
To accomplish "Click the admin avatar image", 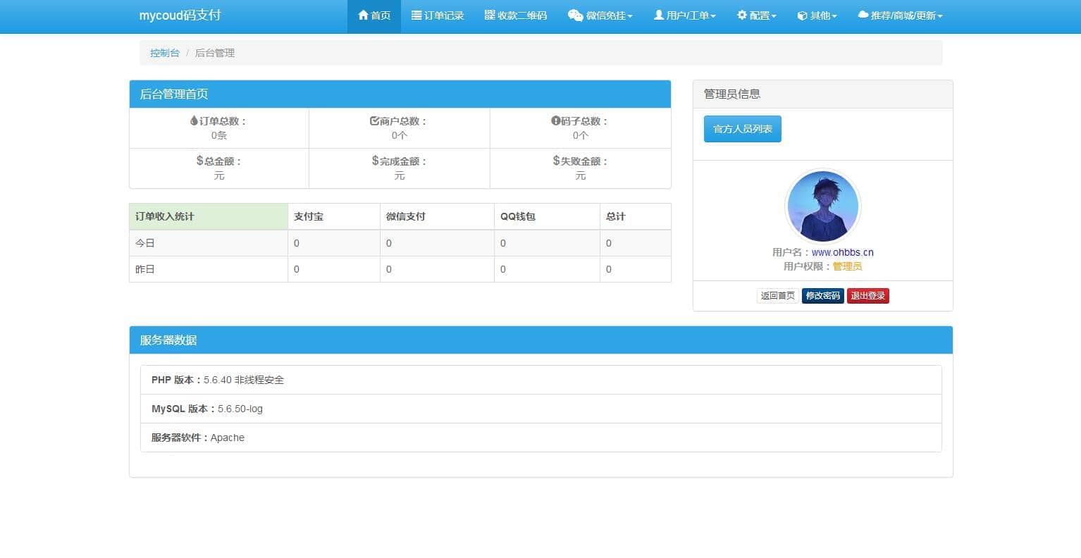I will coord(822,206).
